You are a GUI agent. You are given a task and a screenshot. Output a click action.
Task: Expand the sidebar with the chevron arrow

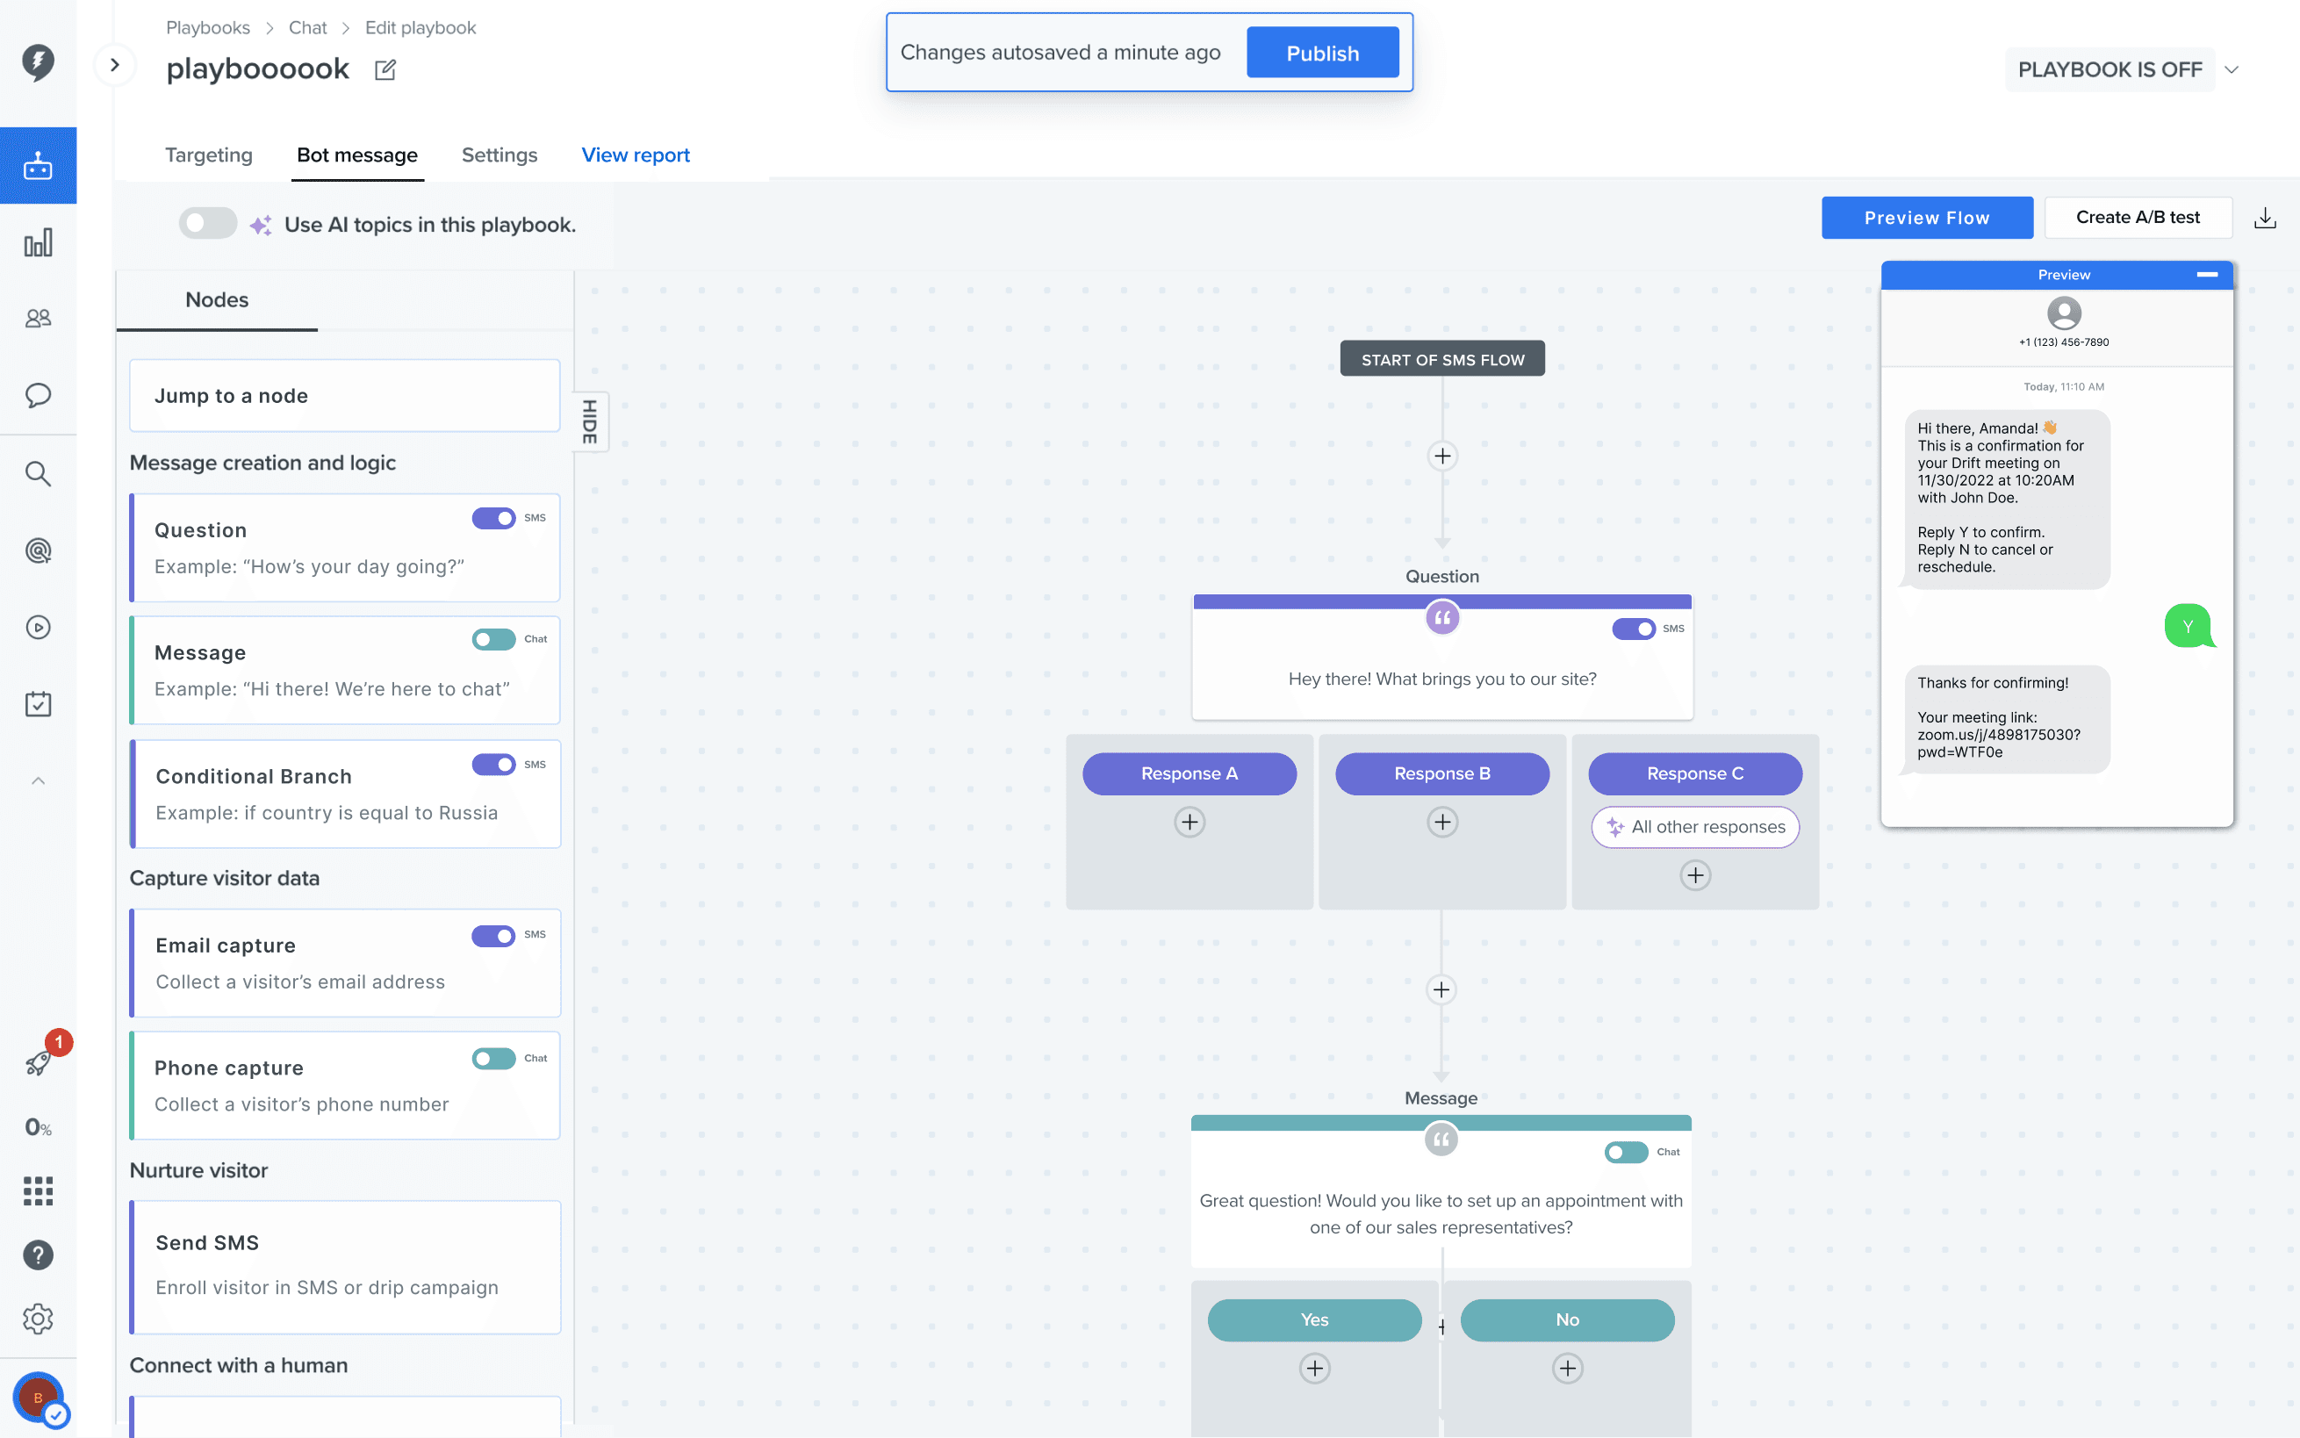click(115, 65)
